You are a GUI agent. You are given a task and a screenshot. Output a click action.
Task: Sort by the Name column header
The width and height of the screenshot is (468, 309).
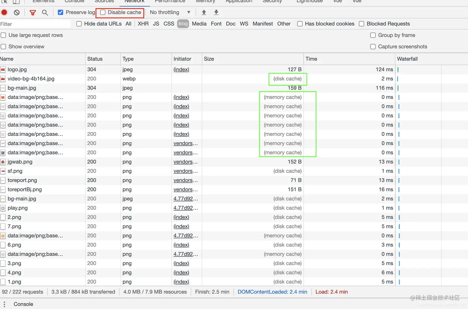coord(42,59)
